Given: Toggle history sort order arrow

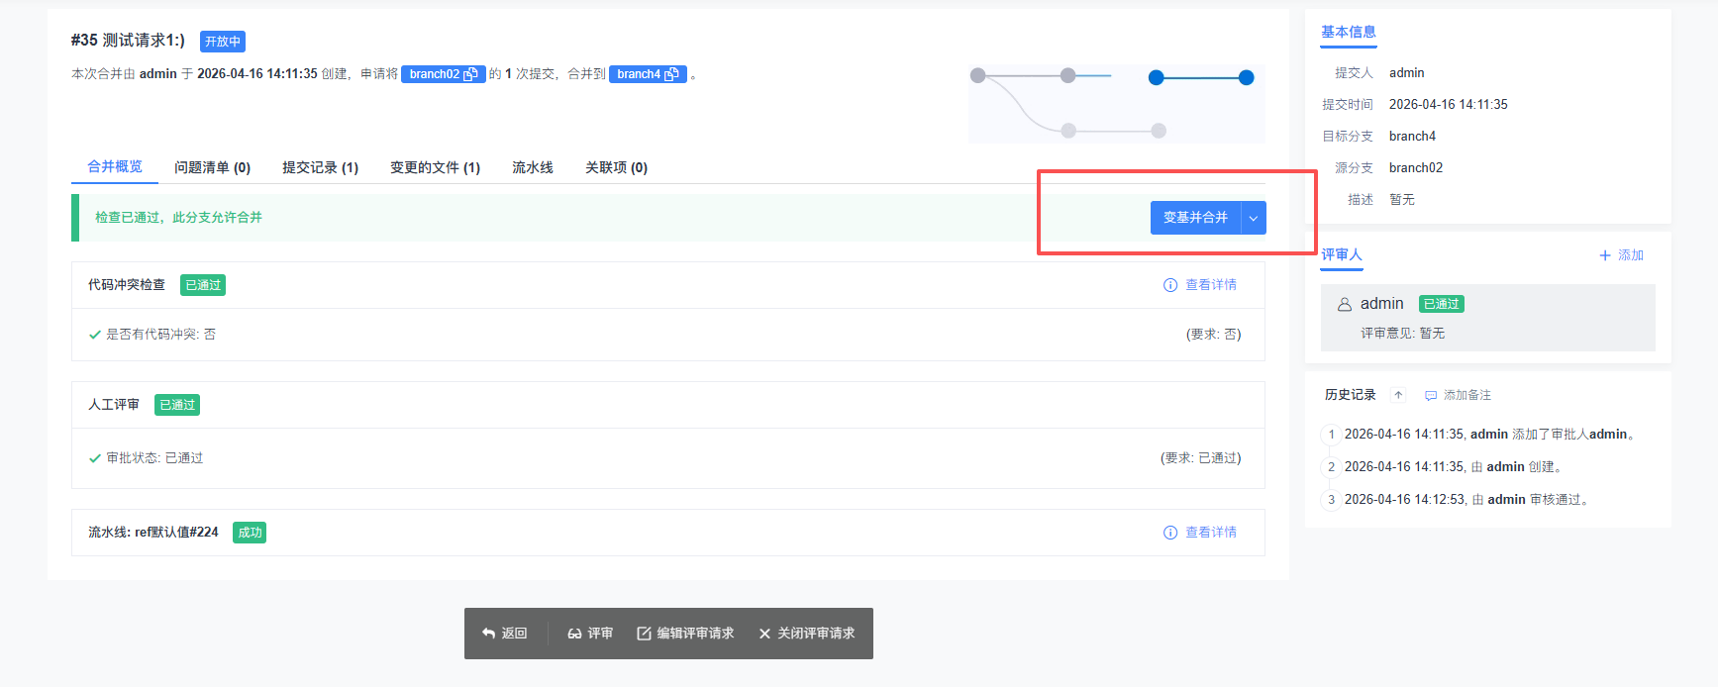Looking at the screenshot, I should [1398, 395].
